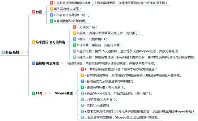Viewport: 198px width, 121px height.
Task: Select topic 2.品类:店铺必须是垂直分类
Action: pyautogui.click(x=109, y=33)
